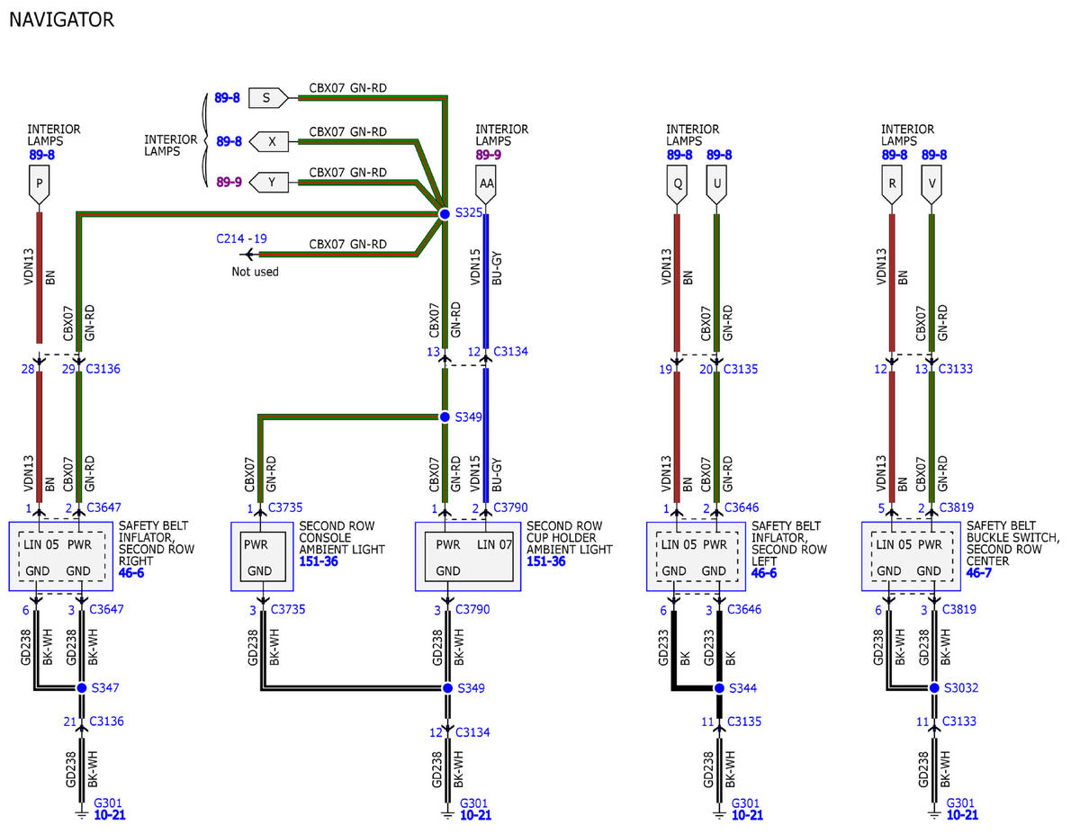Screen dimensions: 1080x834
Task: Select the R off-page connector tag
Action: [x=891, y=186]
